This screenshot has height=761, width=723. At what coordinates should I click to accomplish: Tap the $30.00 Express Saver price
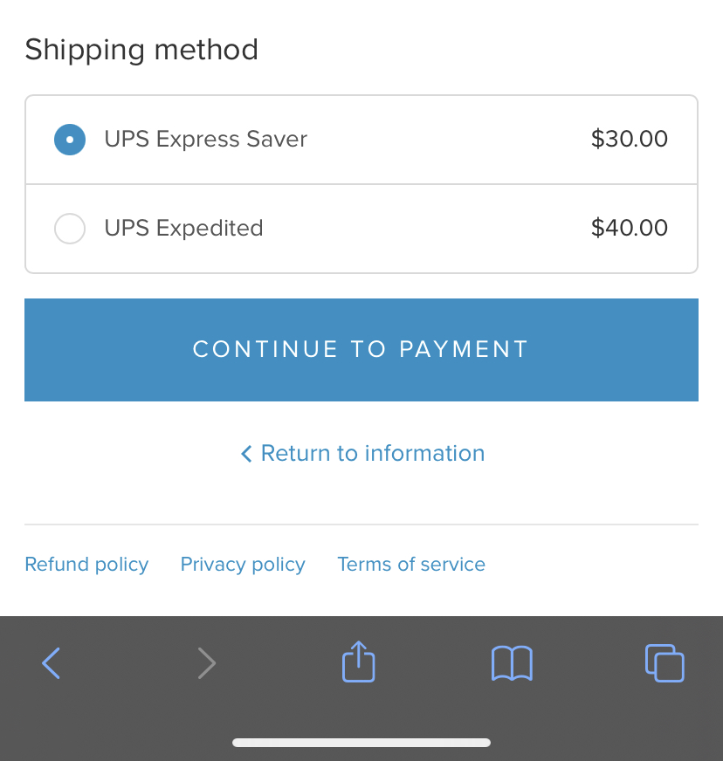[x=630, y=139]
